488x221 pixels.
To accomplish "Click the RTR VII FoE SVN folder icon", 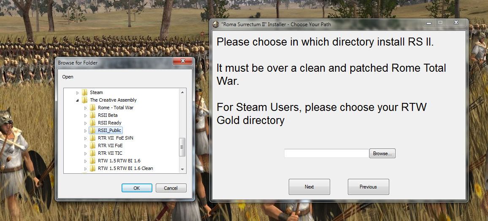I will (x=92, y=138).
